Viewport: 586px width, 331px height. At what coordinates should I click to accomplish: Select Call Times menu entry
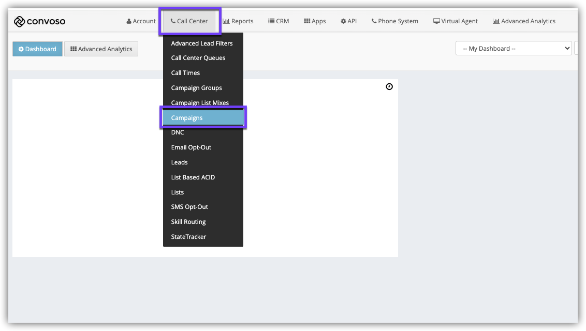203,73
